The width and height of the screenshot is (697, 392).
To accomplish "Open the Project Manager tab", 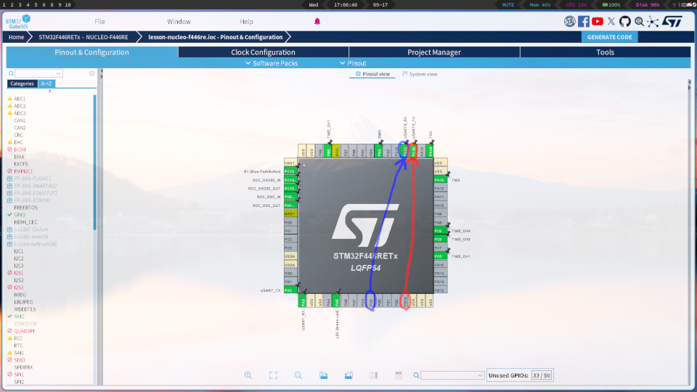I will click(434, 52).
